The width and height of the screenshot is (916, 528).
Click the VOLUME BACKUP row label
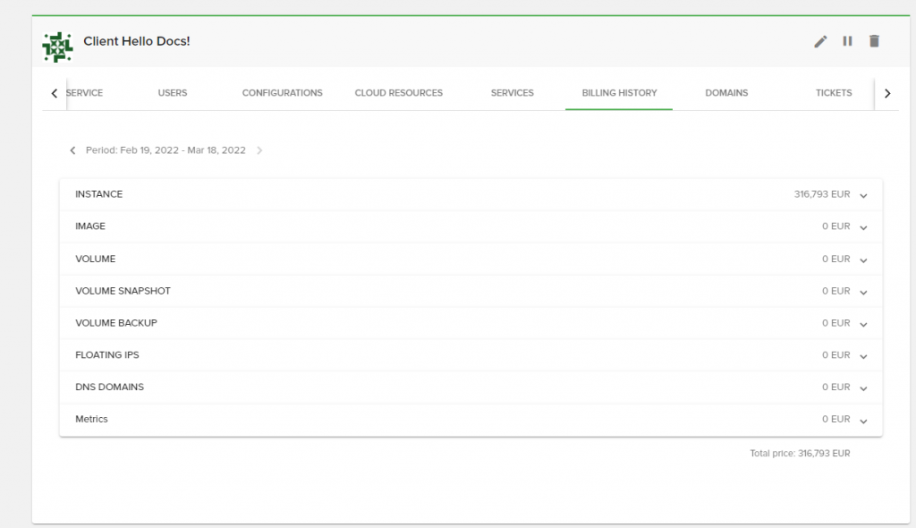[x=116, y=323]
